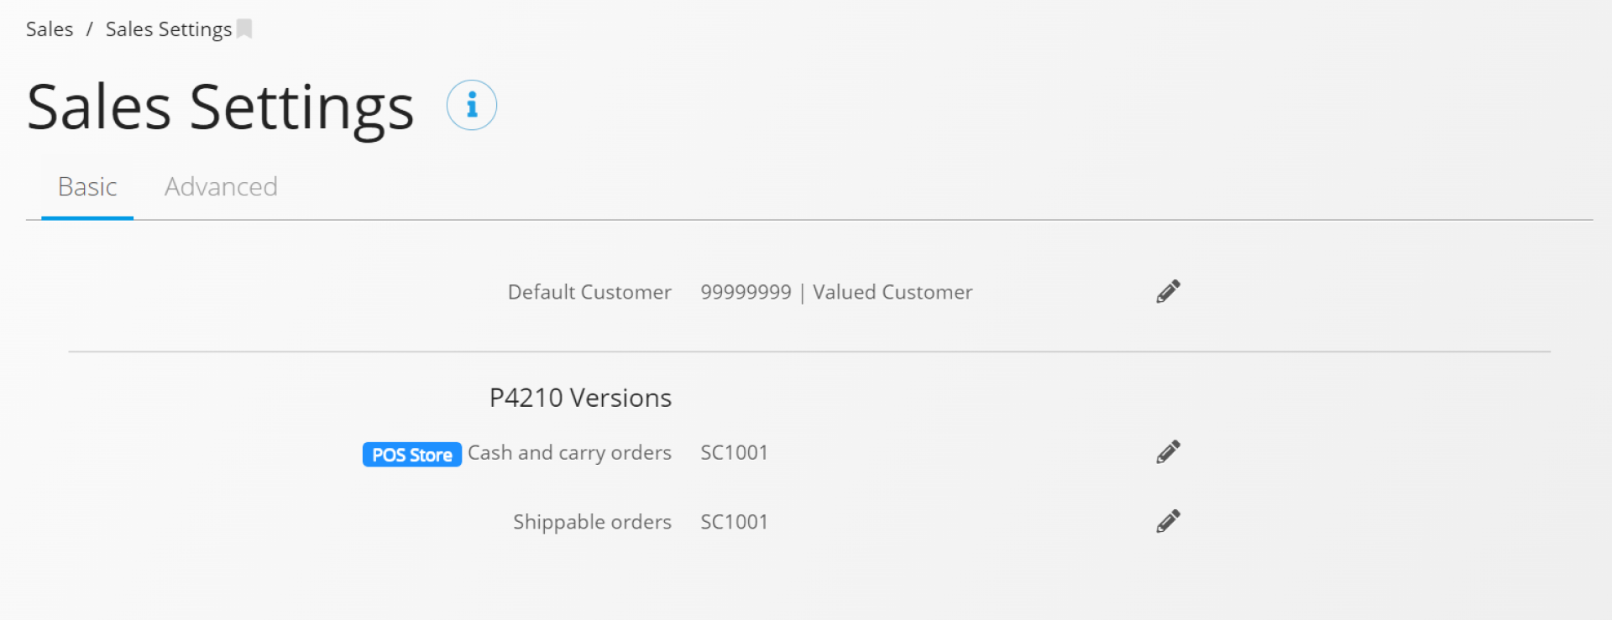This screenshot has height=620, width=1612.
Task: Click the SC1001 value for Cash and carry
Action: [x=735, y=452]
